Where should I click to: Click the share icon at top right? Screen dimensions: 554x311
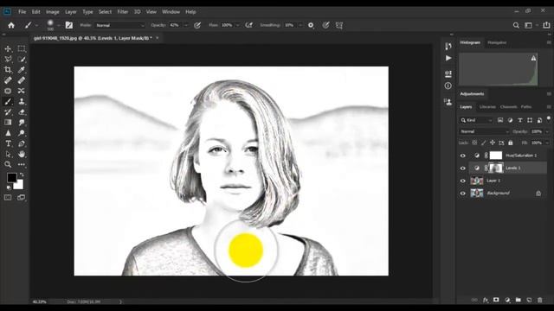click(x=546, y=25)
